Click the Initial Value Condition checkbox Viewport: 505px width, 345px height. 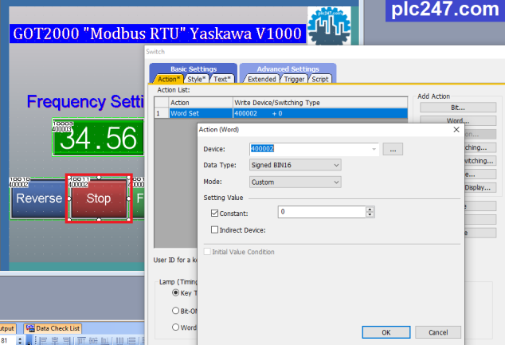207,252
